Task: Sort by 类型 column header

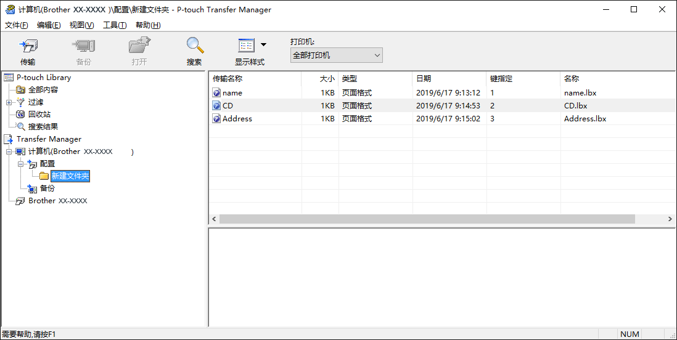Action: (375, 79)
